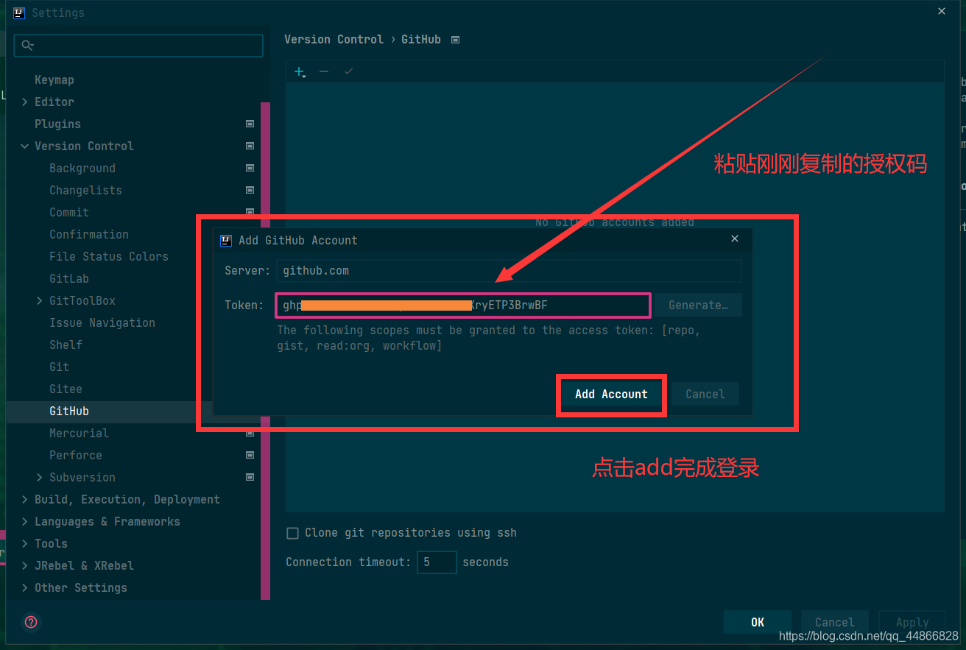Enable Clone git repositories using ssh

tap(292, 533)
